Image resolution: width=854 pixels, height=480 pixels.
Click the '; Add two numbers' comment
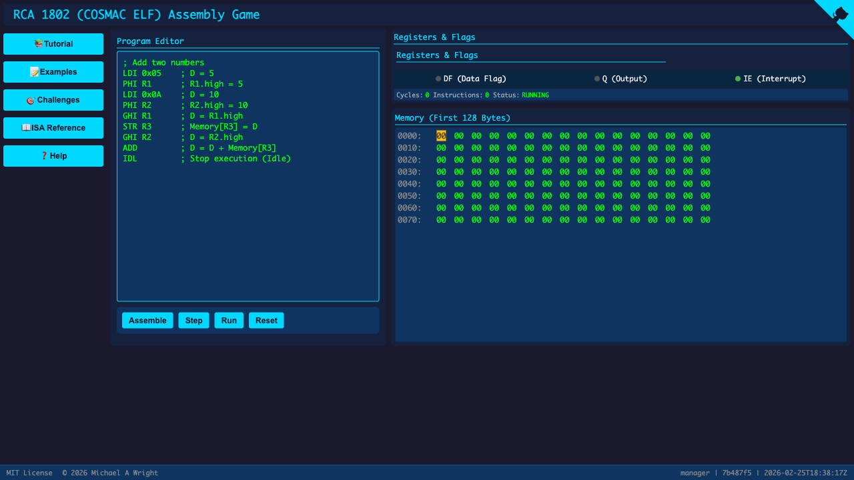tap(163, 63)
